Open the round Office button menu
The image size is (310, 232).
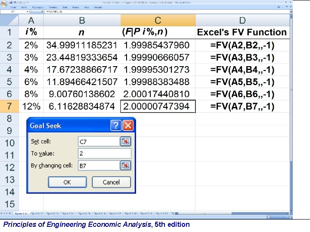pos(4,3)
